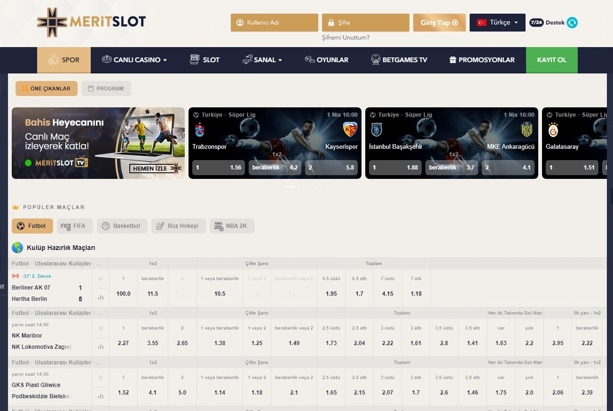Screen dimensions: 613x411
Task: Switch to the Program tab
Action: click(x=106, y=89)
